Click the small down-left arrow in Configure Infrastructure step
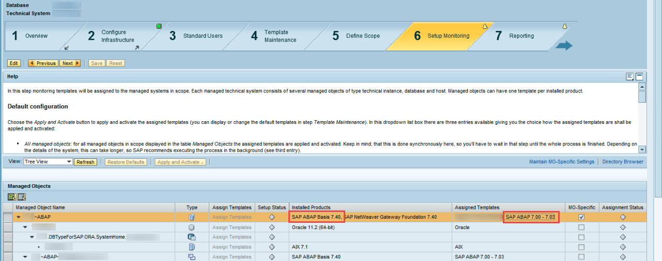The height and width of the screenshot is (261, 662). [66, 47]
